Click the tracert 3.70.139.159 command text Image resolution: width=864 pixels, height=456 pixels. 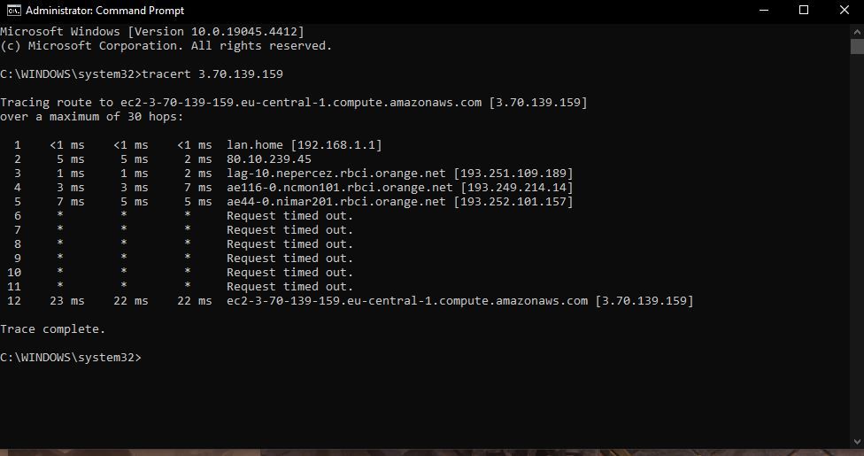coord(212,73)
